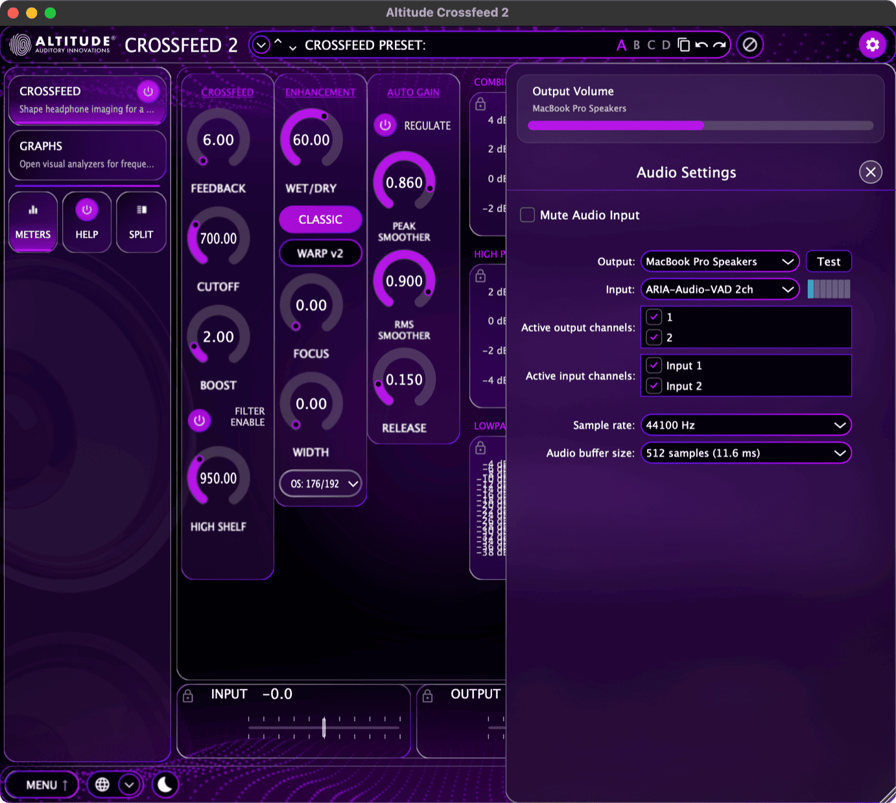
Task: Open the settings gear icon
Action: point(873,45)
